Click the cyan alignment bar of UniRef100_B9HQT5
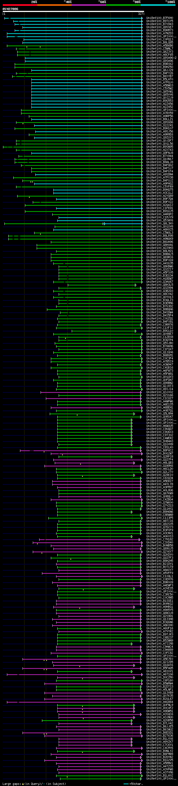Image resolution: width=178 pixels, height=786 pixels. click(x=98, y=190)
